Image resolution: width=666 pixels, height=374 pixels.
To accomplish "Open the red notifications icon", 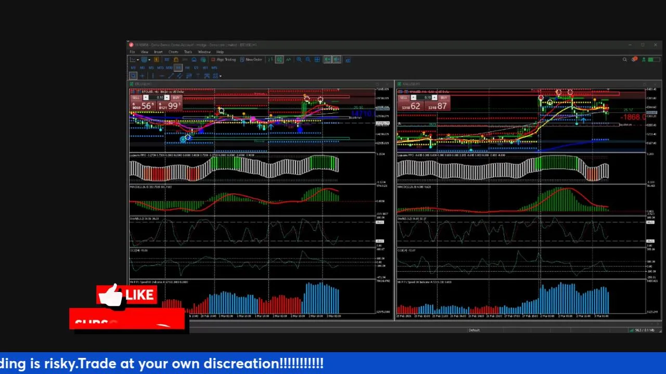I will pyautogui.click(x=635, y=59).
